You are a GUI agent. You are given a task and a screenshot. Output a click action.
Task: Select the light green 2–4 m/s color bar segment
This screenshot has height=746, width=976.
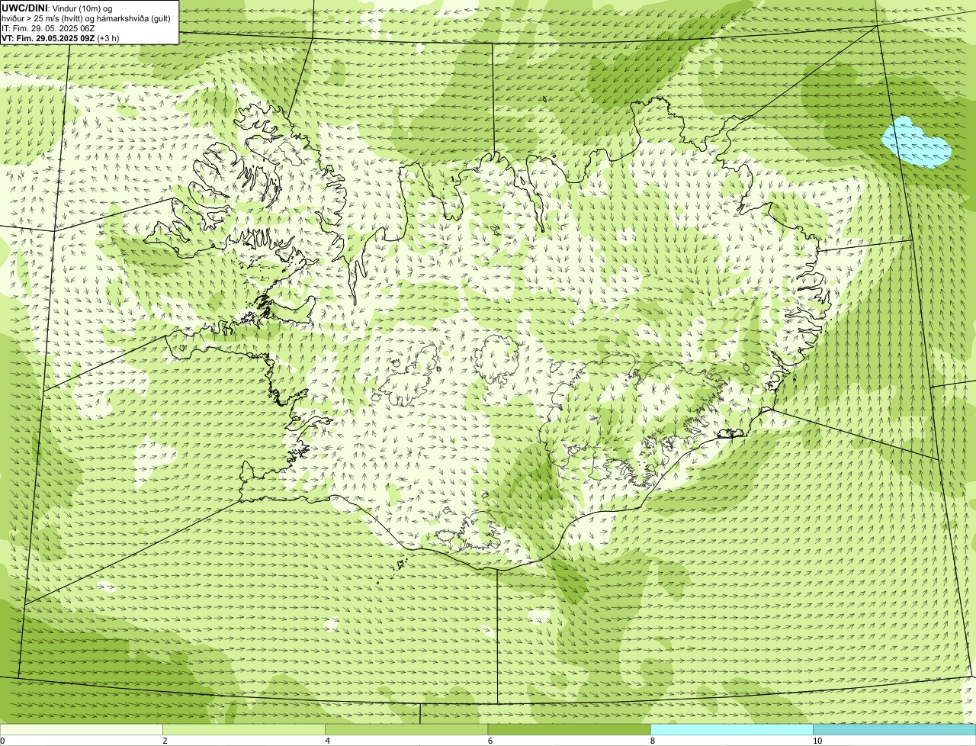click(244, 730)
